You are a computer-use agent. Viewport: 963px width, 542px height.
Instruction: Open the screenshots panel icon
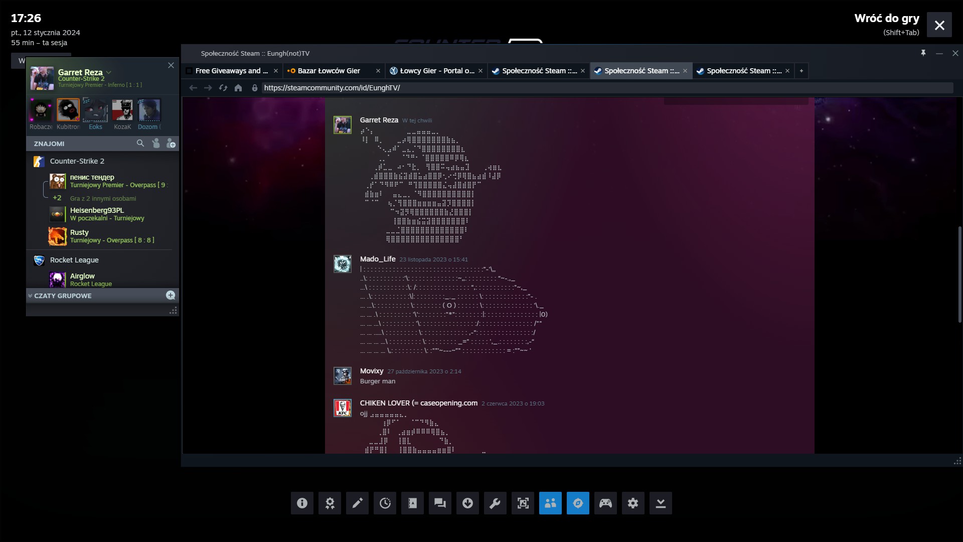(x=523, y=503)
